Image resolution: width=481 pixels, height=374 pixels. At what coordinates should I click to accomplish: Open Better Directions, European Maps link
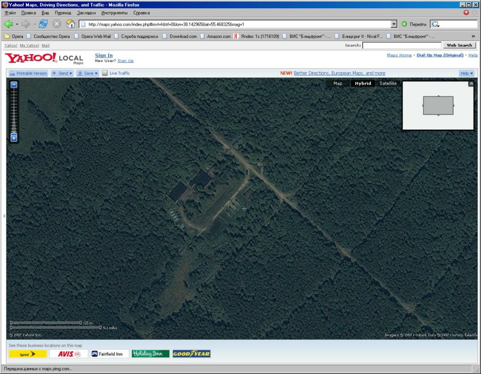coord(339,73)
